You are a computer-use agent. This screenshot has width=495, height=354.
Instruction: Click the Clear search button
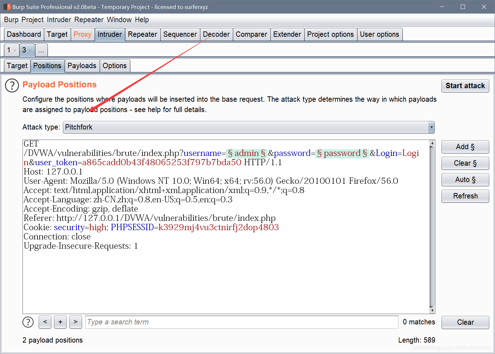click(x=465, y=322)
